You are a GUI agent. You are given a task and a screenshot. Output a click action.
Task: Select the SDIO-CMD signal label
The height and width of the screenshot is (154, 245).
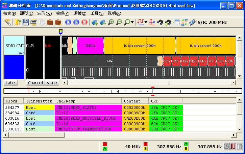click(x=15, y=45)
